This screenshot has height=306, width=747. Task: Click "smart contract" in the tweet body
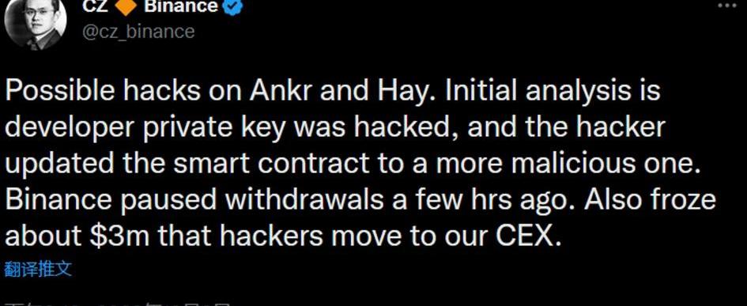pyautogui.click(x=271, y=164)
